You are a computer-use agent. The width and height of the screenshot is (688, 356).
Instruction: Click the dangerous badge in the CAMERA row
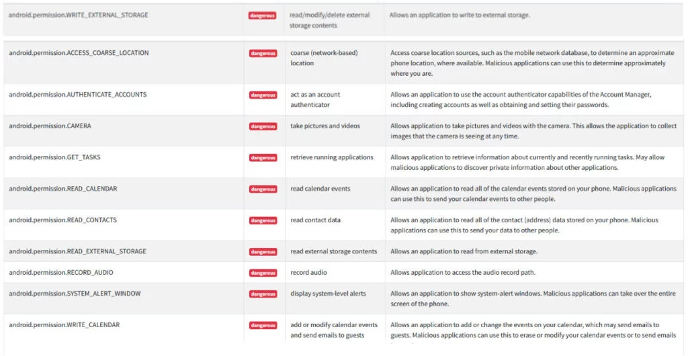[263, 127]
